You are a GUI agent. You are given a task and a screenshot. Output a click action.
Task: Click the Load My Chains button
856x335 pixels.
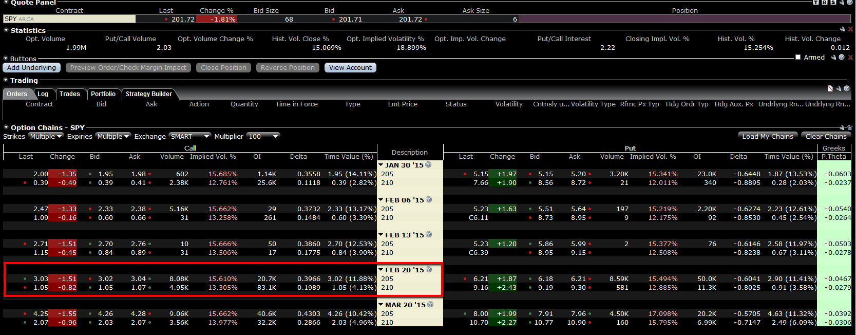[x=768, y=136]
